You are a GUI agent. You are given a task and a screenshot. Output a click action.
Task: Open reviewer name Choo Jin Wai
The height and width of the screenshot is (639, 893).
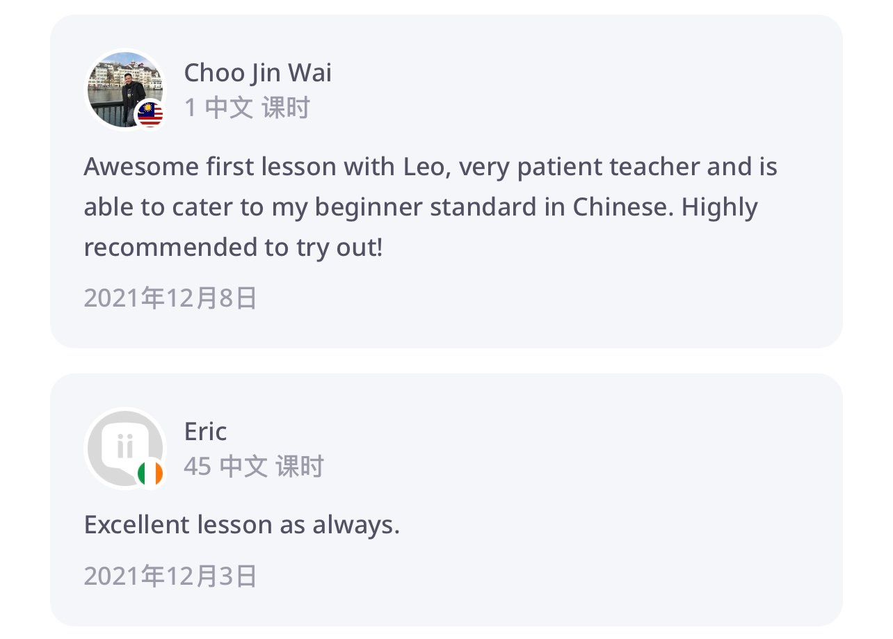click(257, 72)
